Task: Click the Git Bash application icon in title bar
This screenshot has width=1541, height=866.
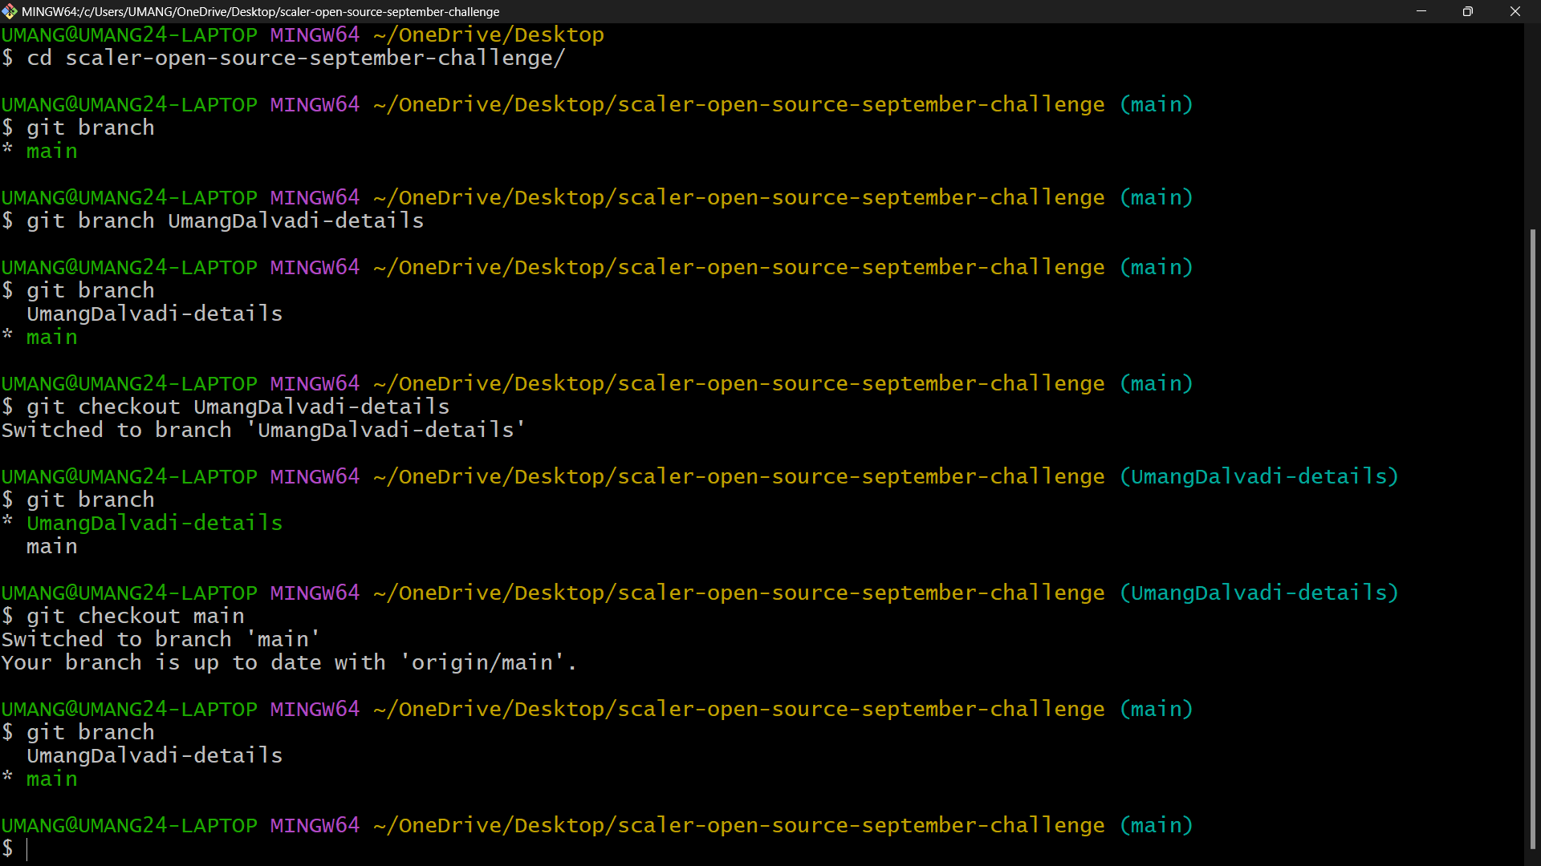Action: (x=10, y=11)
